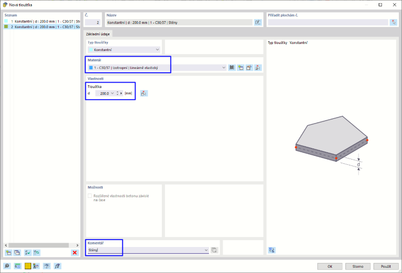Click the function script icon in bottom toolbar
The image size is (402, 273).
[57, 266]
